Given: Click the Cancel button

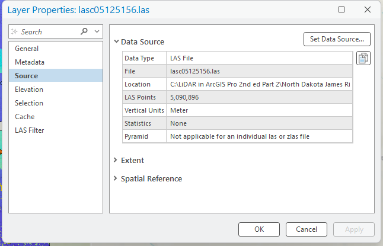Looking at the screenshot, I should (x=307, y=229).
